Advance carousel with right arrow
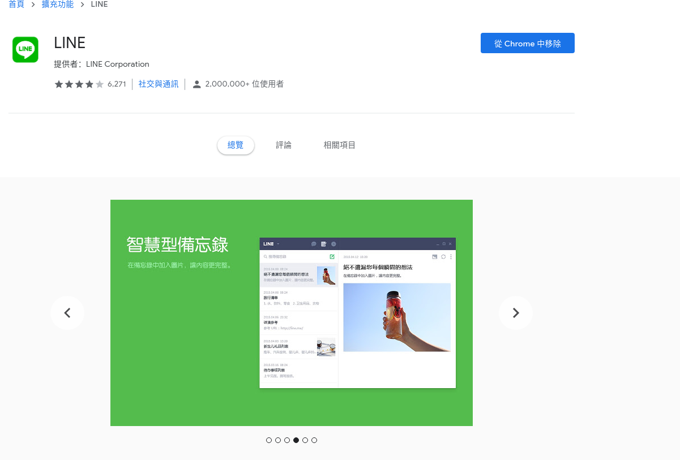Image resolution: width=680 pixels, height=460 pixels. coord(516,313)
